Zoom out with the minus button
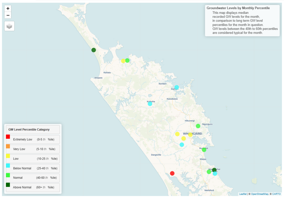The width and height of the screenshot is (284, 198). (x=8, y=15)
